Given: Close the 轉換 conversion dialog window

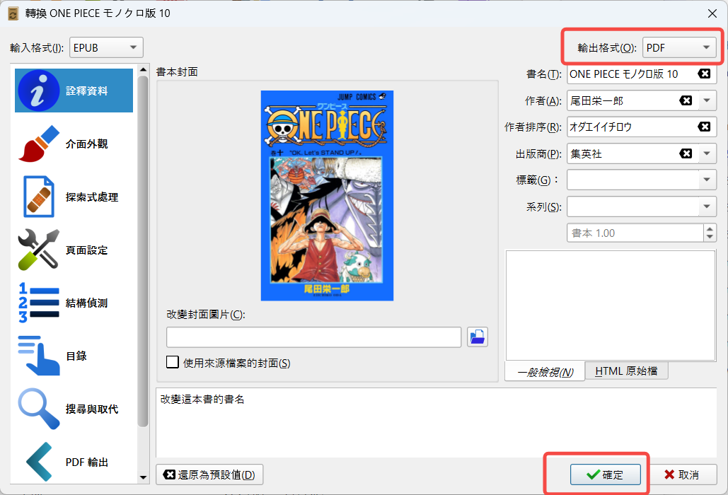Looking at the screenshot, I should 712,13.
